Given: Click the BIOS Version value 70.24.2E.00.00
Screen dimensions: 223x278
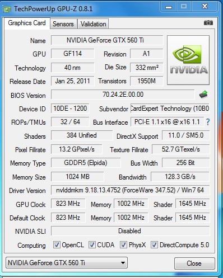Looking at the screenshot, I should coord(123,95).
